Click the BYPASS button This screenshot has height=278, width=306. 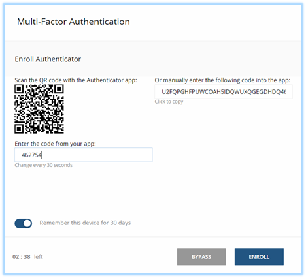coord(201,256)
